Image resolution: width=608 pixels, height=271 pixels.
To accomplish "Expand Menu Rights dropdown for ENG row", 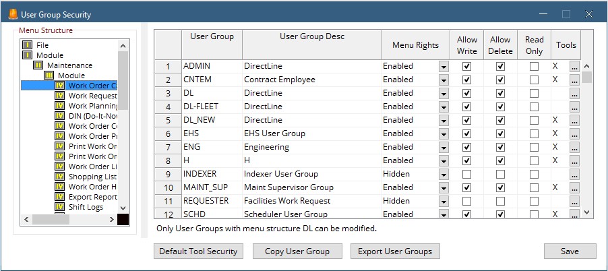I will [443, 147].
